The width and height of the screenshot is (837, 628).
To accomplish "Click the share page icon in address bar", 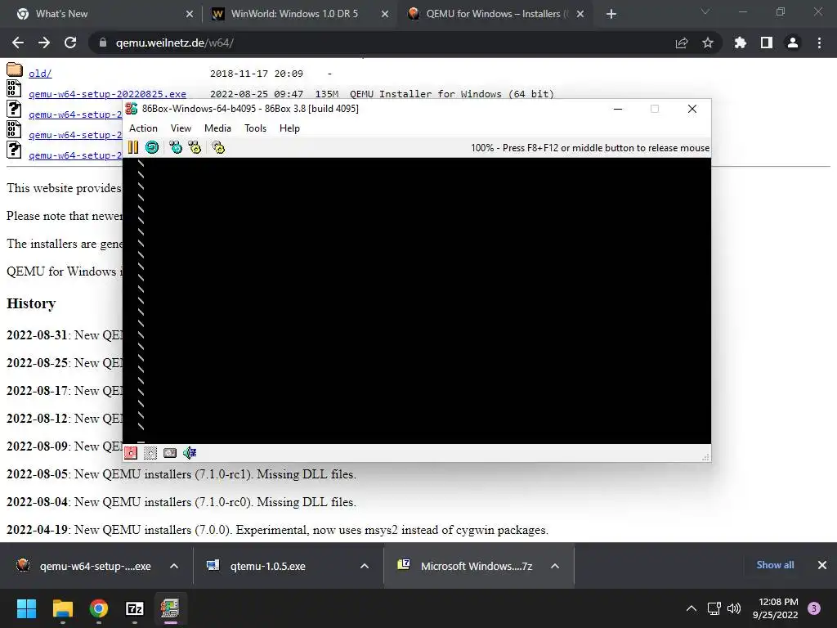I will click(x=682, y=43).
